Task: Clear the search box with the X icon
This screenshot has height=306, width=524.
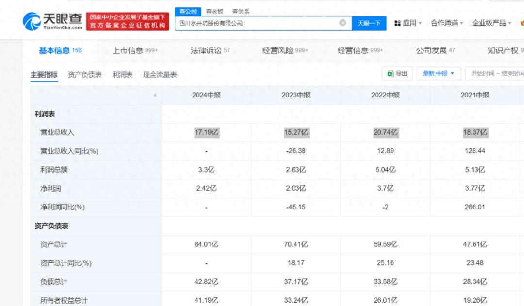Action: [343, 23]
